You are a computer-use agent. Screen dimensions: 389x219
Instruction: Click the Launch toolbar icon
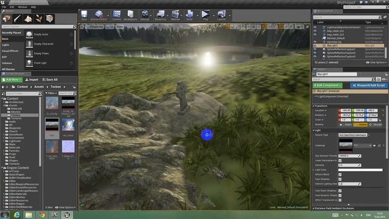point(221,15)
